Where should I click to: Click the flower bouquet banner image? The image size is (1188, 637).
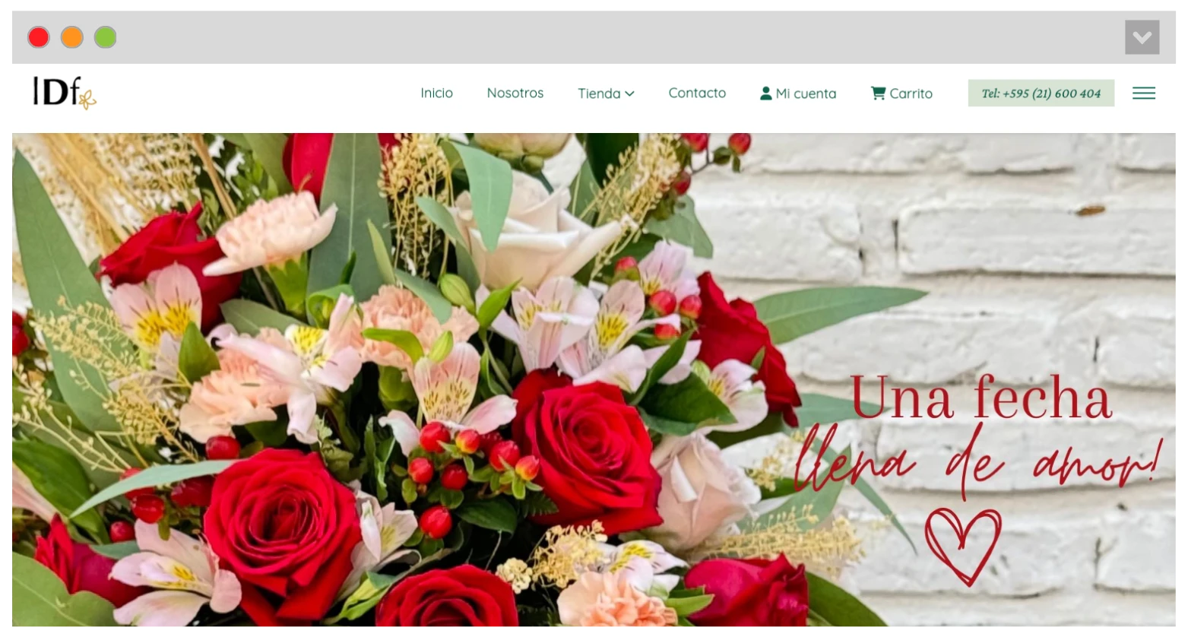(380, 380)
